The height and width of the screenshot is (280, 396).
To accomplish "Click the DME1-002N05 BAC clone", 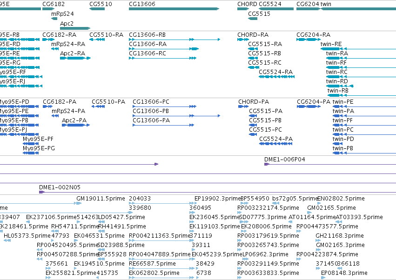I will point(217,192).
